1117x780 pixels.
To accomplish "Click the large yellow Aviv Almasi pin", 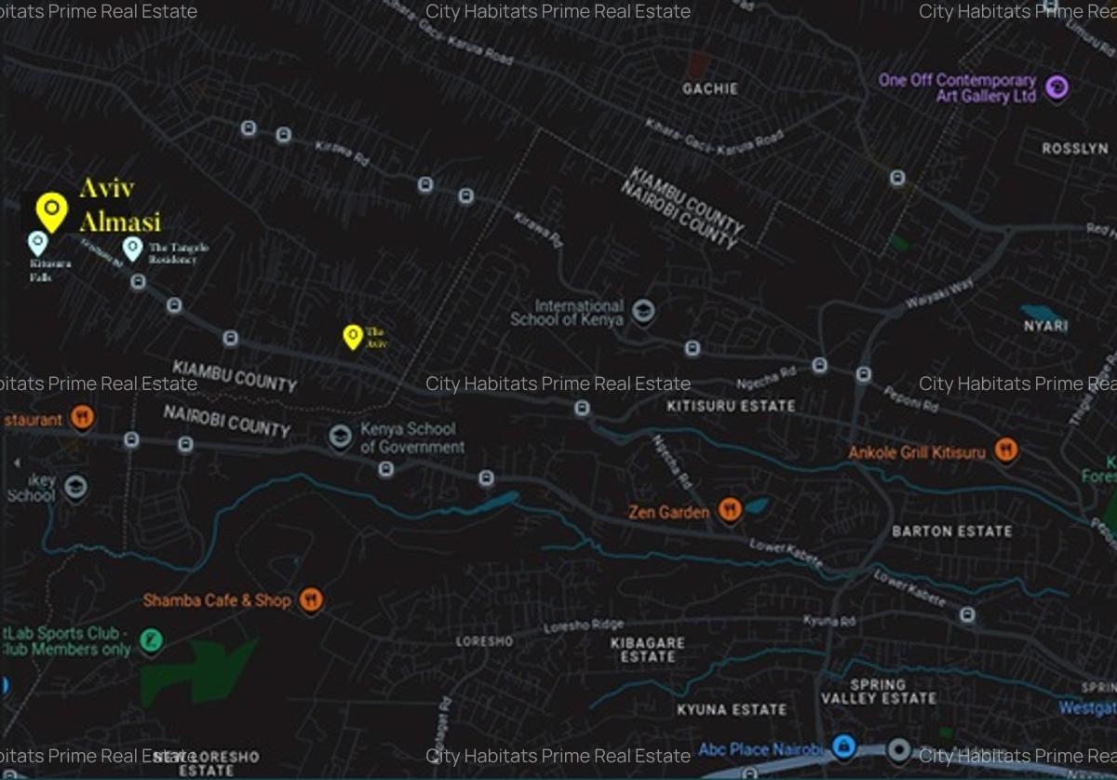I will pos(51,209).
